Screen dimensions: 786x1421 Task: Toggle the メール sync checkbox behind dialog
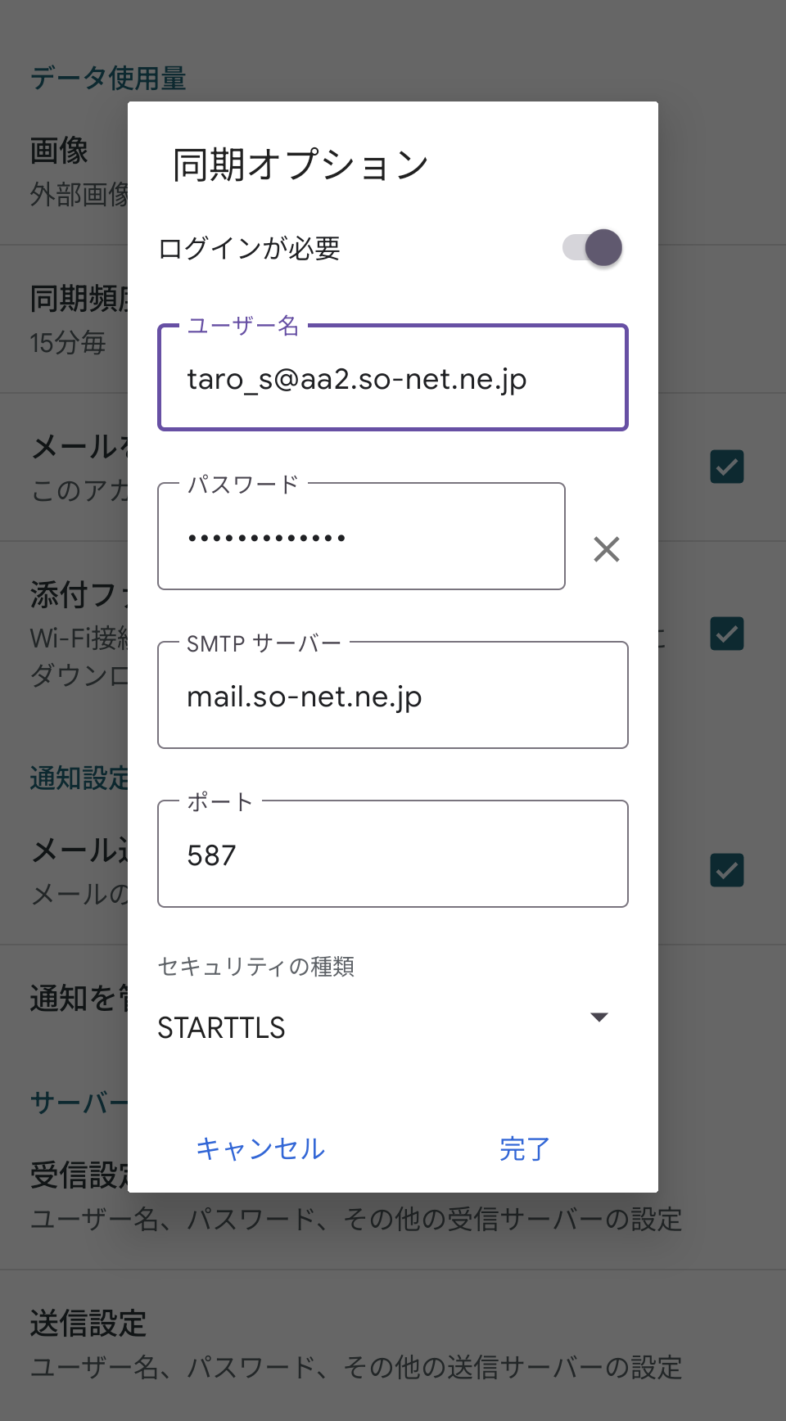point(726,467)
